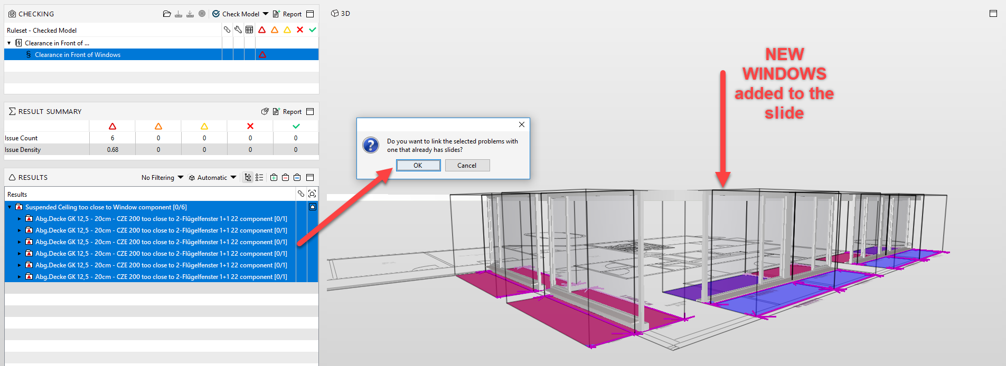Click the cube check icon in Result Summary
Image resolution: width=1006 pixels, height=366 pixels.
[x=265, y=111]
